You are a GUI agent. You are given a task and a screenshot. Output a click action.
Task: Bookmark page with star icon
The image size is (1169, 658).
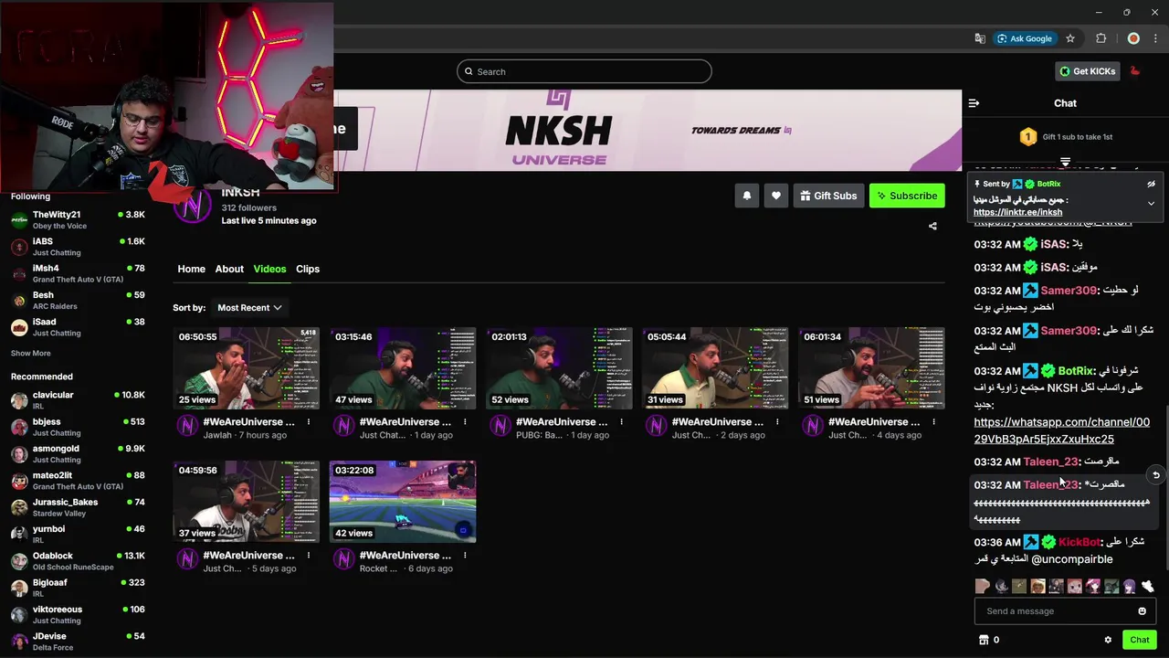(1070, 38)
